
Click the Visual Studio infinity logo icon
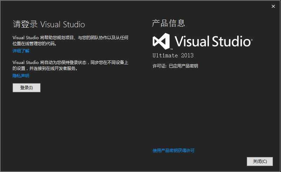pyautogui.click(x=161, y=41)
